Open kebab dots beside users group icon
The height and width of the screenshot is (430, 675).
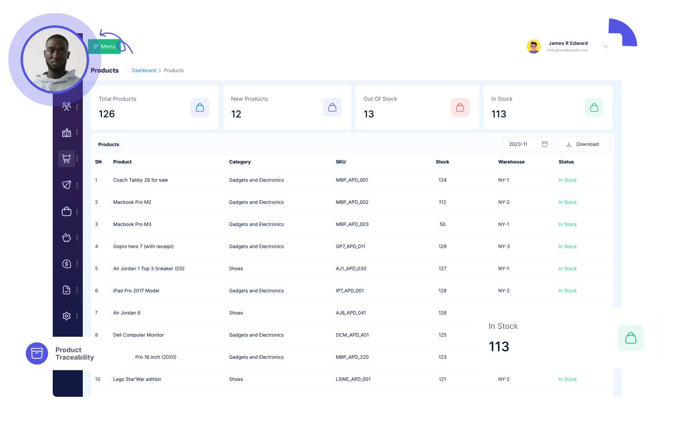click(78, 107)
